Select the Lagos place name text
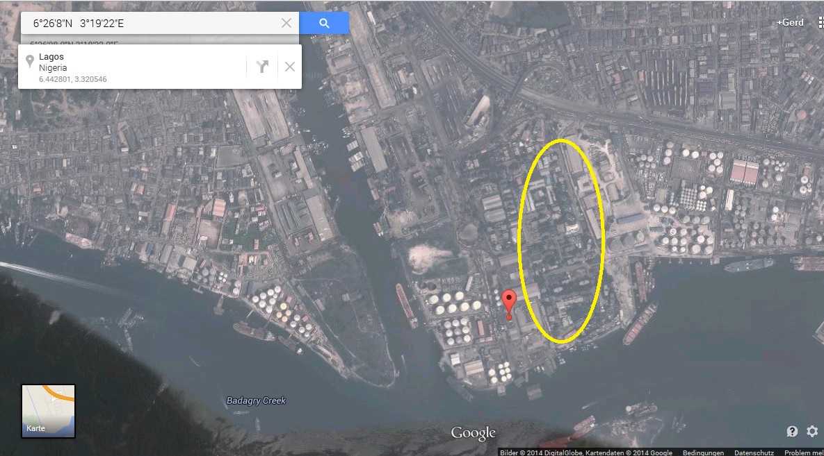Screen dimensions: 824x456 point(51,57)
